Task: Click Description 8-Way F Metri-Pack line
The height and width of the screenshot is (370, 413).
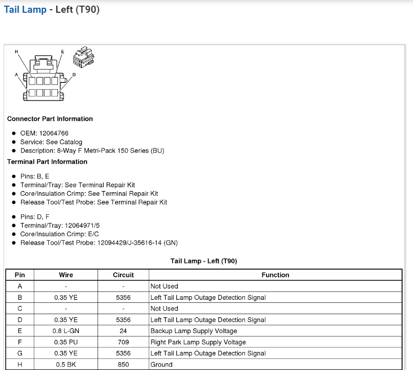Action: pyautogui.click(x=92, y=151)
